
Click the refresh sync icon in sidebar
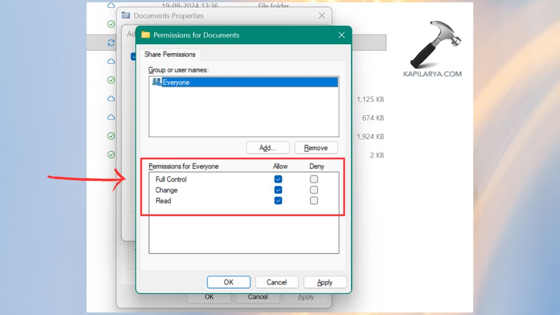pyautogui.click(x=111, y=42)
